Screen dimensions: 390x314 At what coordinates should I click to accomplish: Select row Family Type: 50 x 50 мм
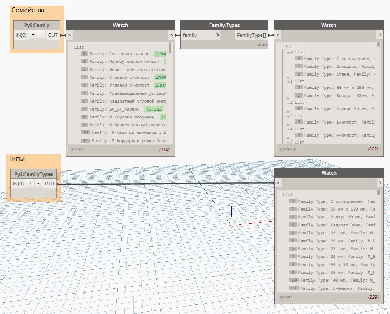click(x=332, y=264)
